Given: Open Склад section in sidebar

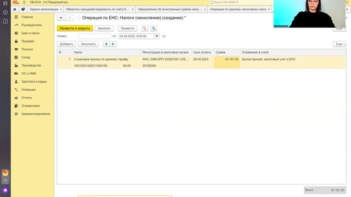Looking at the screenshot, I should point(26,57).
